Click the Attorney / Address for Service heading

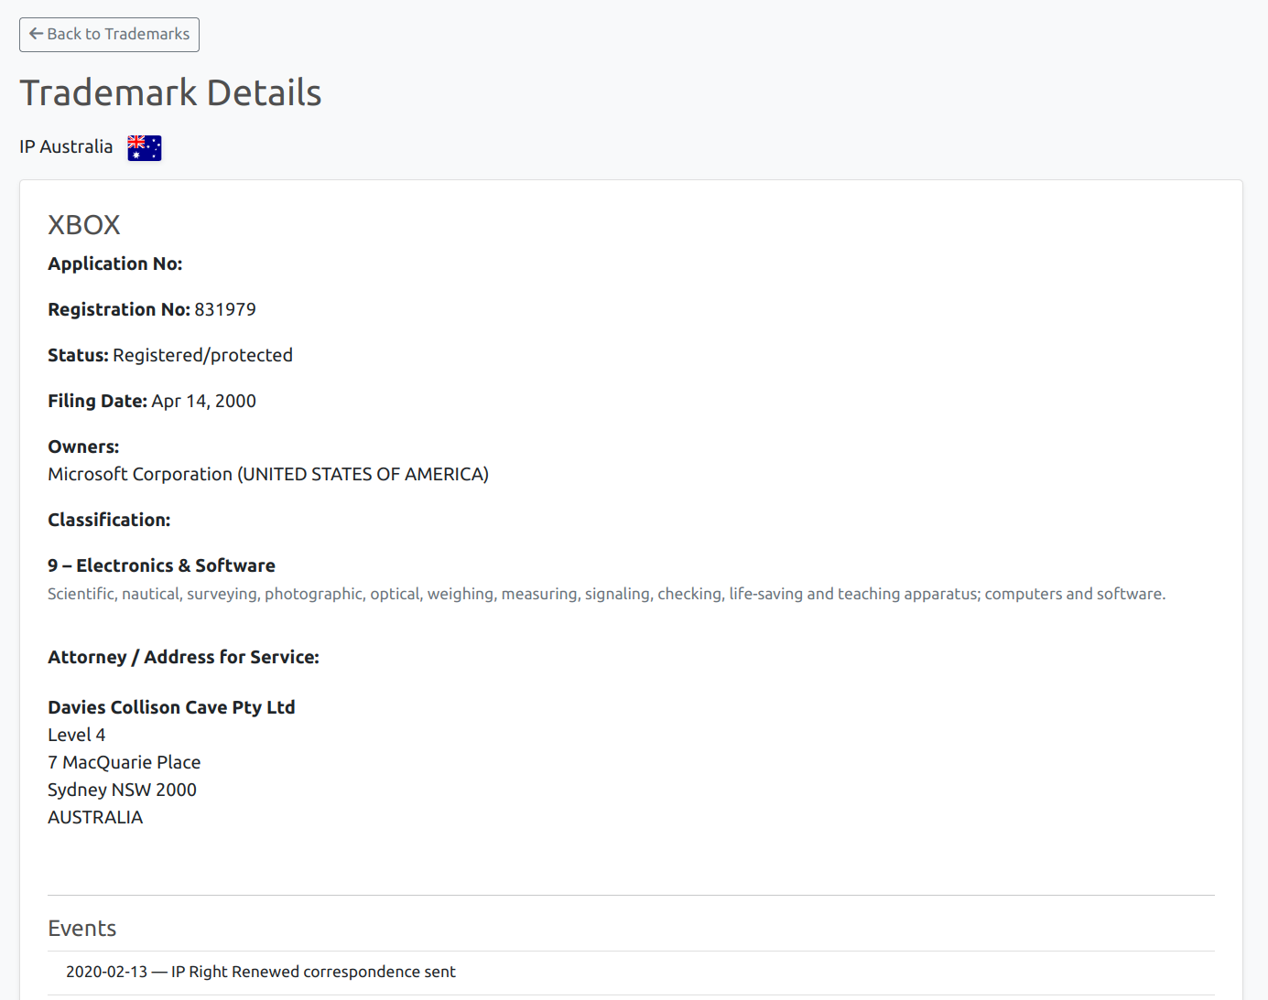[x=183, y=657]
